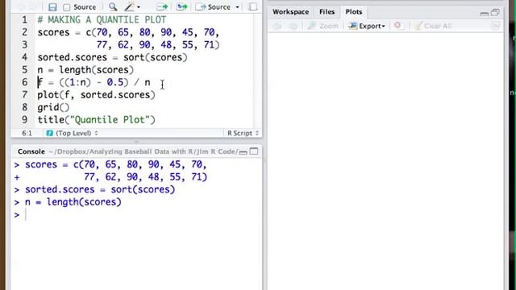This screenshot has height=290, width=516.
Task: Clear All plots with broom button
Action: point(433,26)
